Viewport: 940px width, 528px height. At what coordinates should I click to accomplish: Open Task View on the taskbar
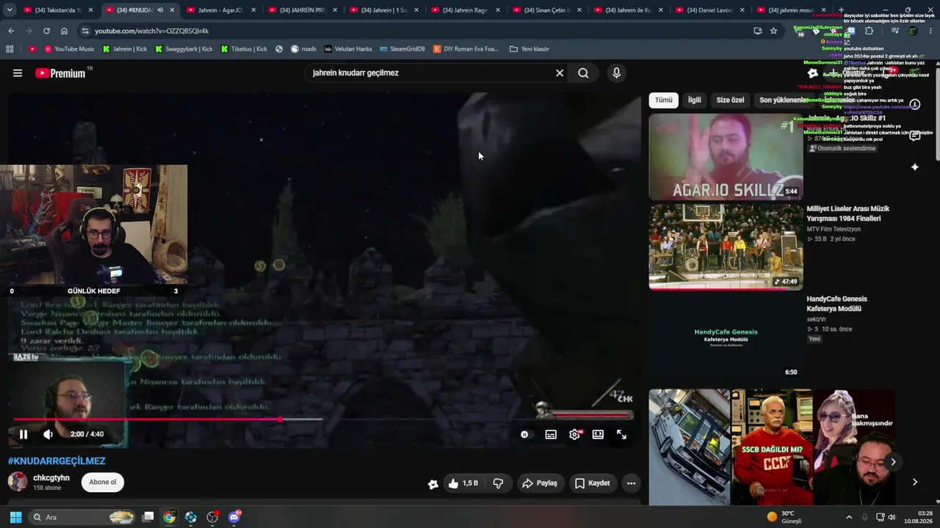pyautogui.click(x=148, y=517)
